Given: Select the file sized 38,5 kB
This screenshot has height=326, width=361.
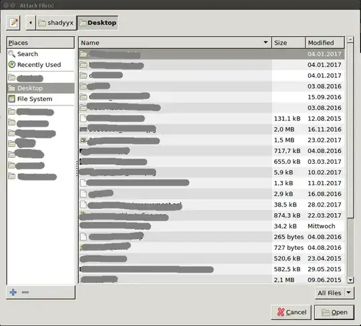Looking at the screenshot, I should pos(211,205).
